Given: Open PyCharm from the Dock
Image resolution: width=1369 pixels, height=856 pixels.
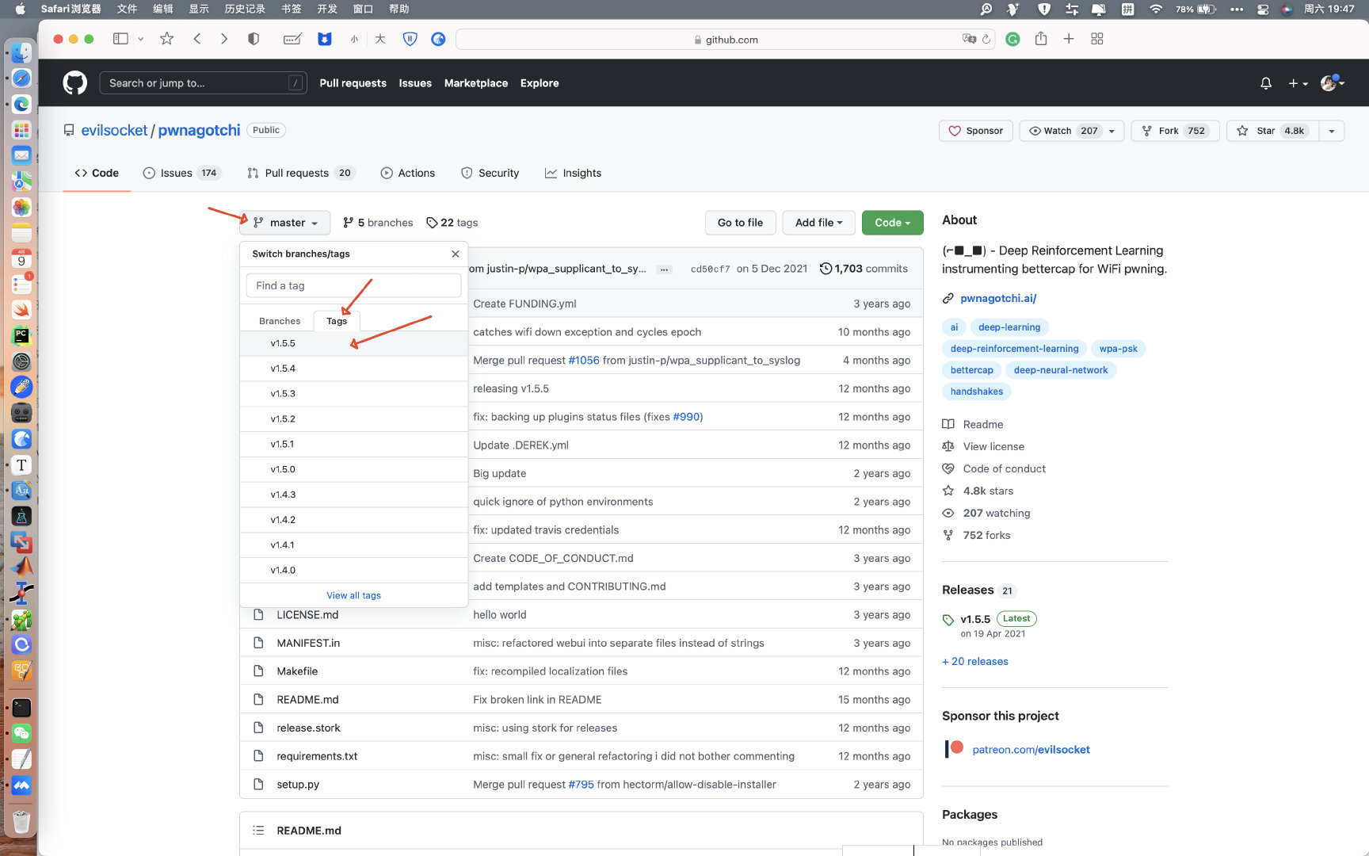Looking at the screenshot, I should pyautogui.click(x=21, y=336).
